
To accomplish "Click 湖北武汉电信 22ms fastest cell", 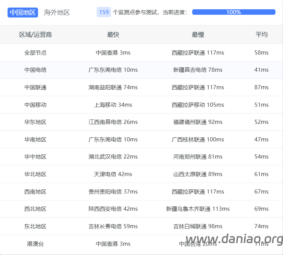I will click(113, 157).
